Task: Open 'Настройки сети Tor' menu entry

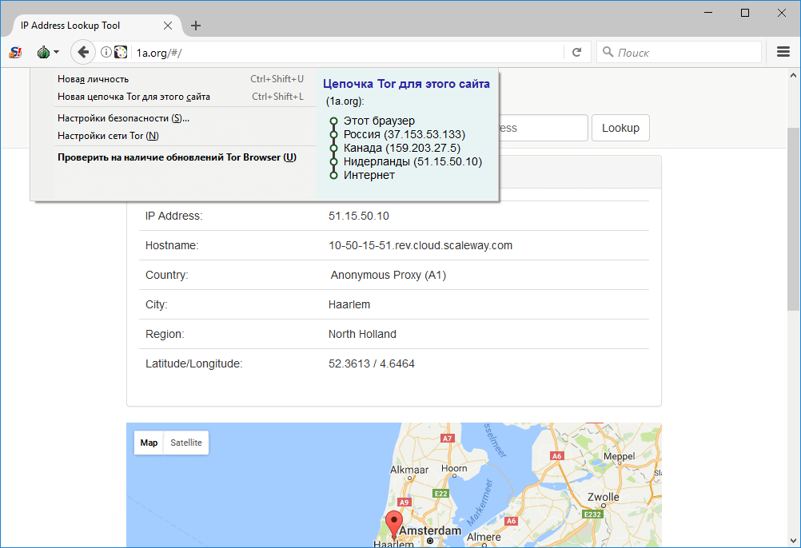Action: tap(108, 136)
